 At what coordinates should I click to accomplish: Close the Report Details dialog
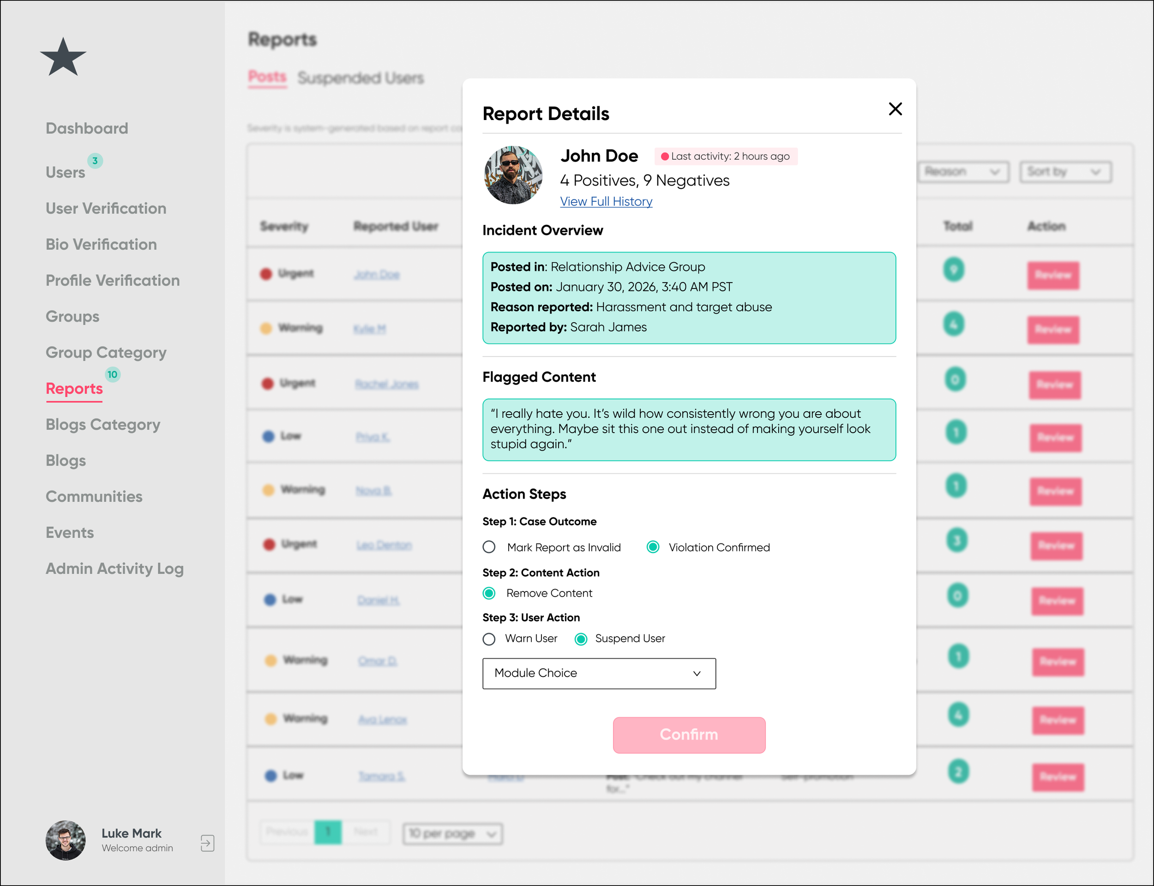click(x=895, y=109)
